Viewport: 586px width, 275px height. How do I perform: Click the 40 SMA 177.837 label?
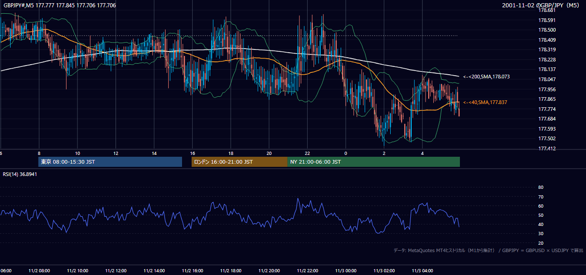(485, 102)
